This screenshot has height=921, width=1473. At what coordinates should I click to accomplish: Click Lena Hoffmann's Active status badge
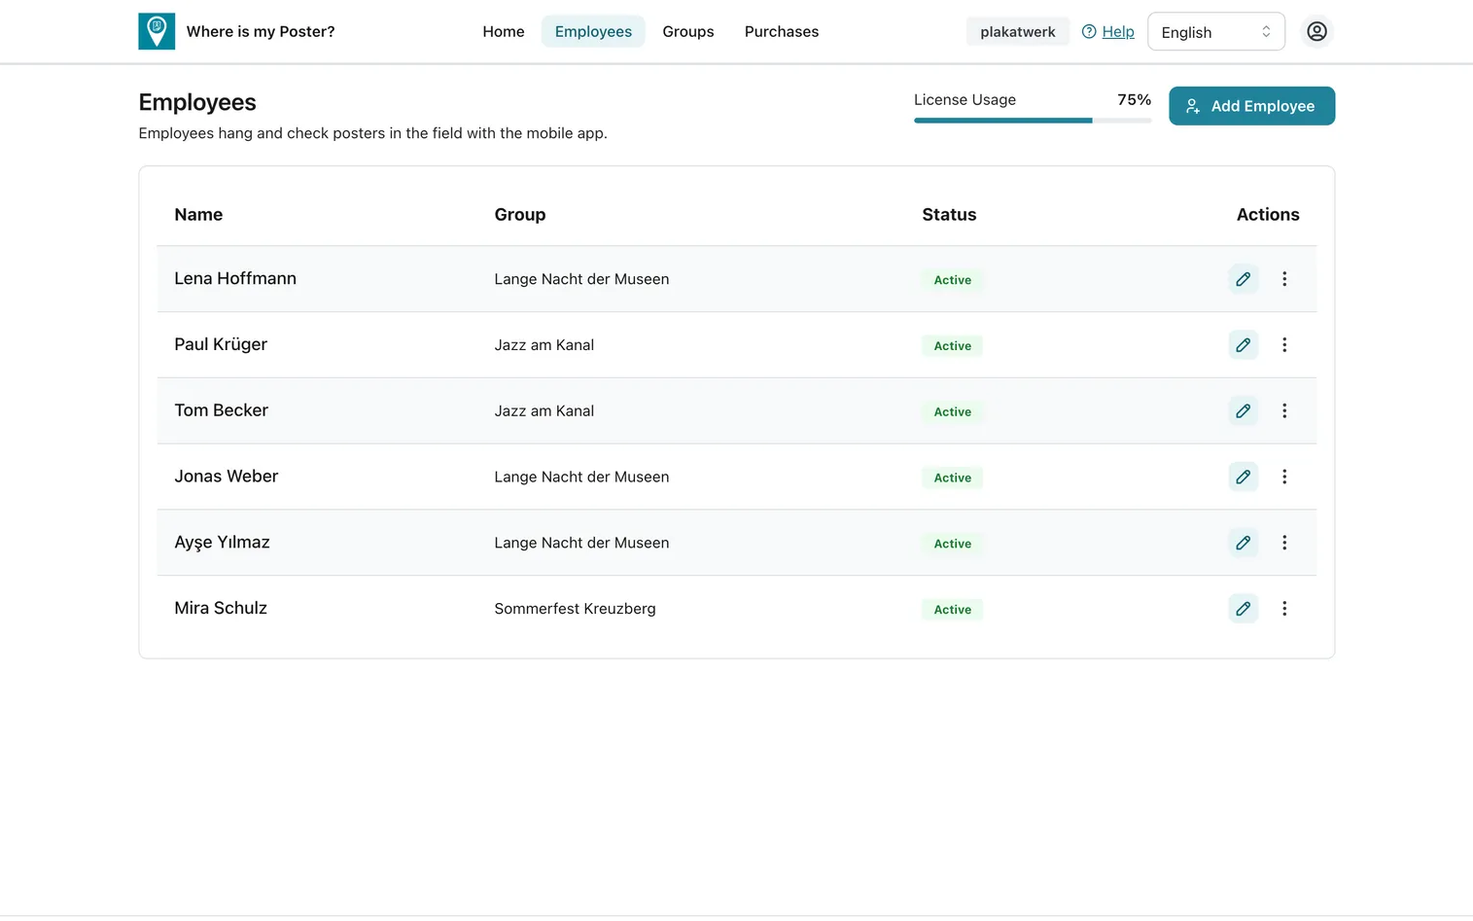953,280
